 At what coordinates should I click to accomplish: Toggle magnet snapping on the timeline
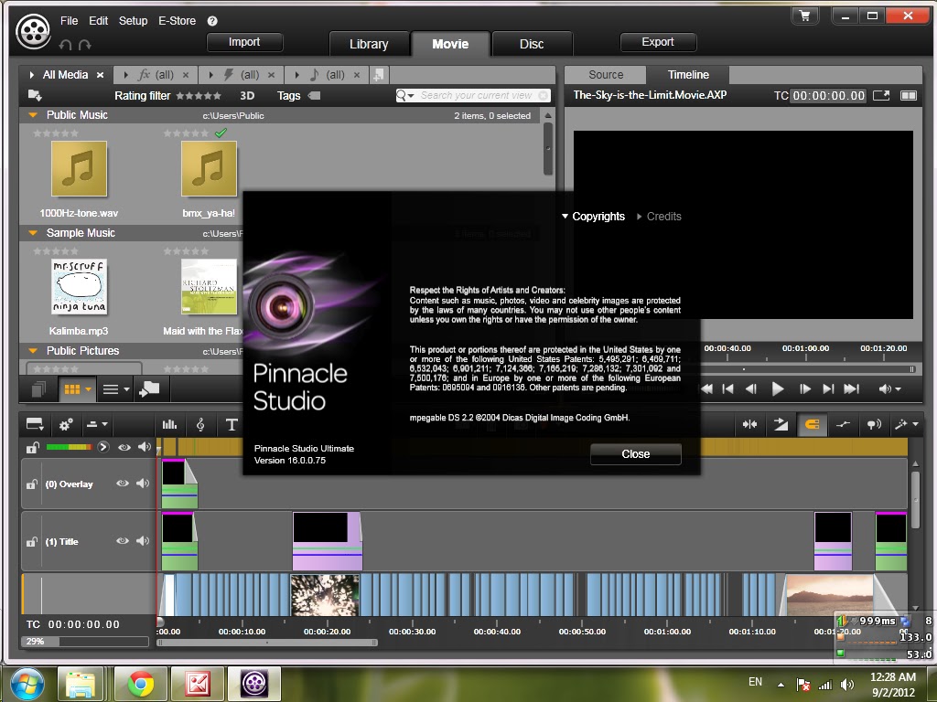tap(813, 424)
